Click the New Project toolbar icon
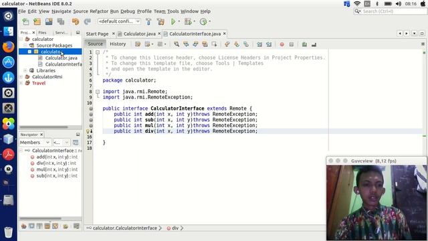428x241 pixels. [37, 21]
